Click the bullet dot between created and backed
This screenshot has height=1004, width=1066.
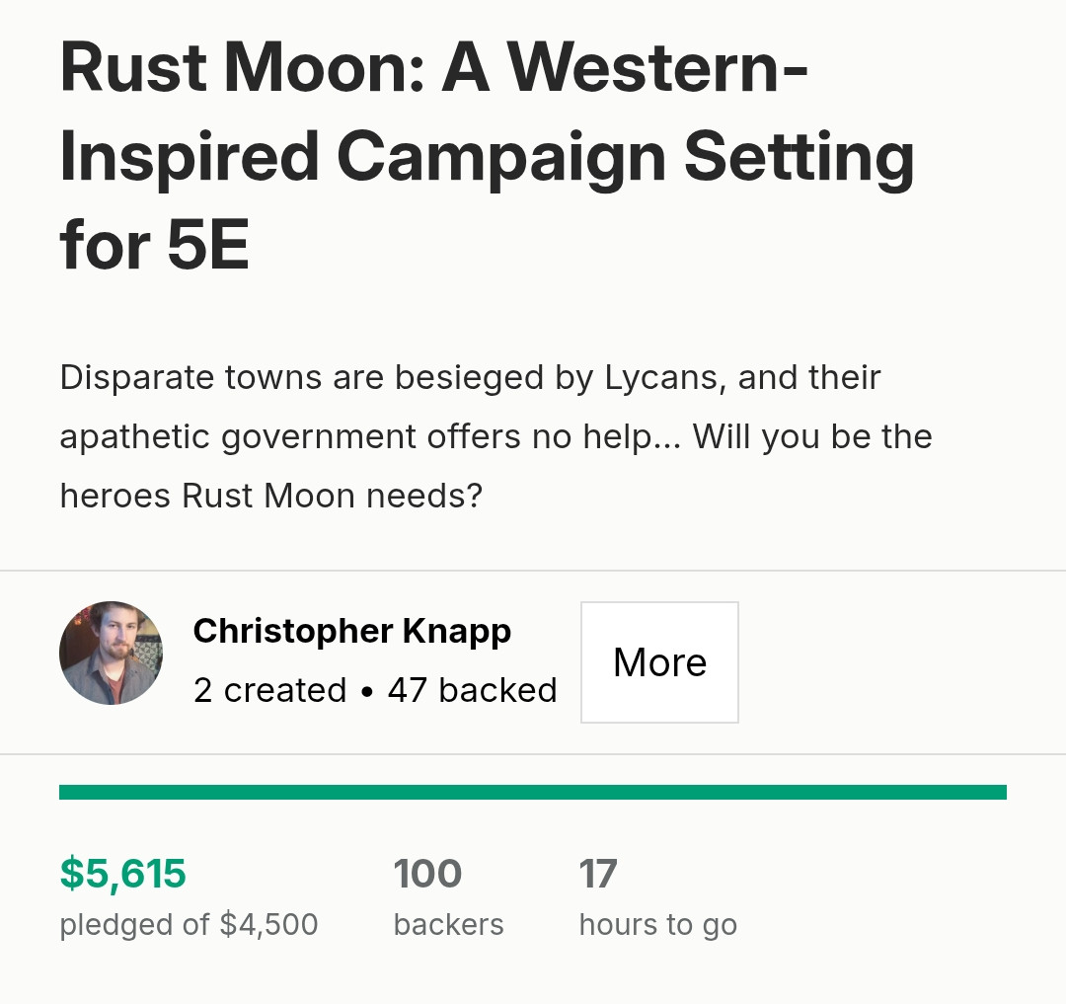367,693
